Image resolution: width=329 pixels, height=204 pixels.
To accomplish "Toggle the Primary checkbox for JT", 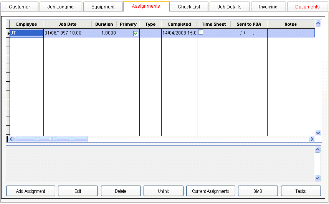I will coord(136,33).
